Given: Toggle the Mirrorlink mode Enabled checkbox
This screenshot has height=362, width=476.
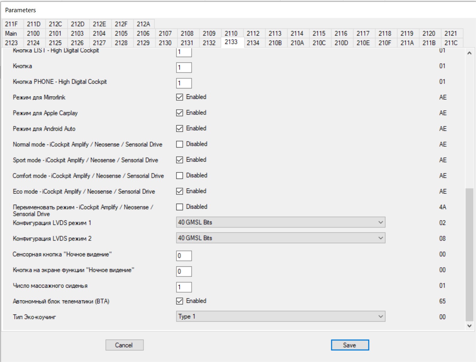Looking at the screenshot, I should (179, 97).
